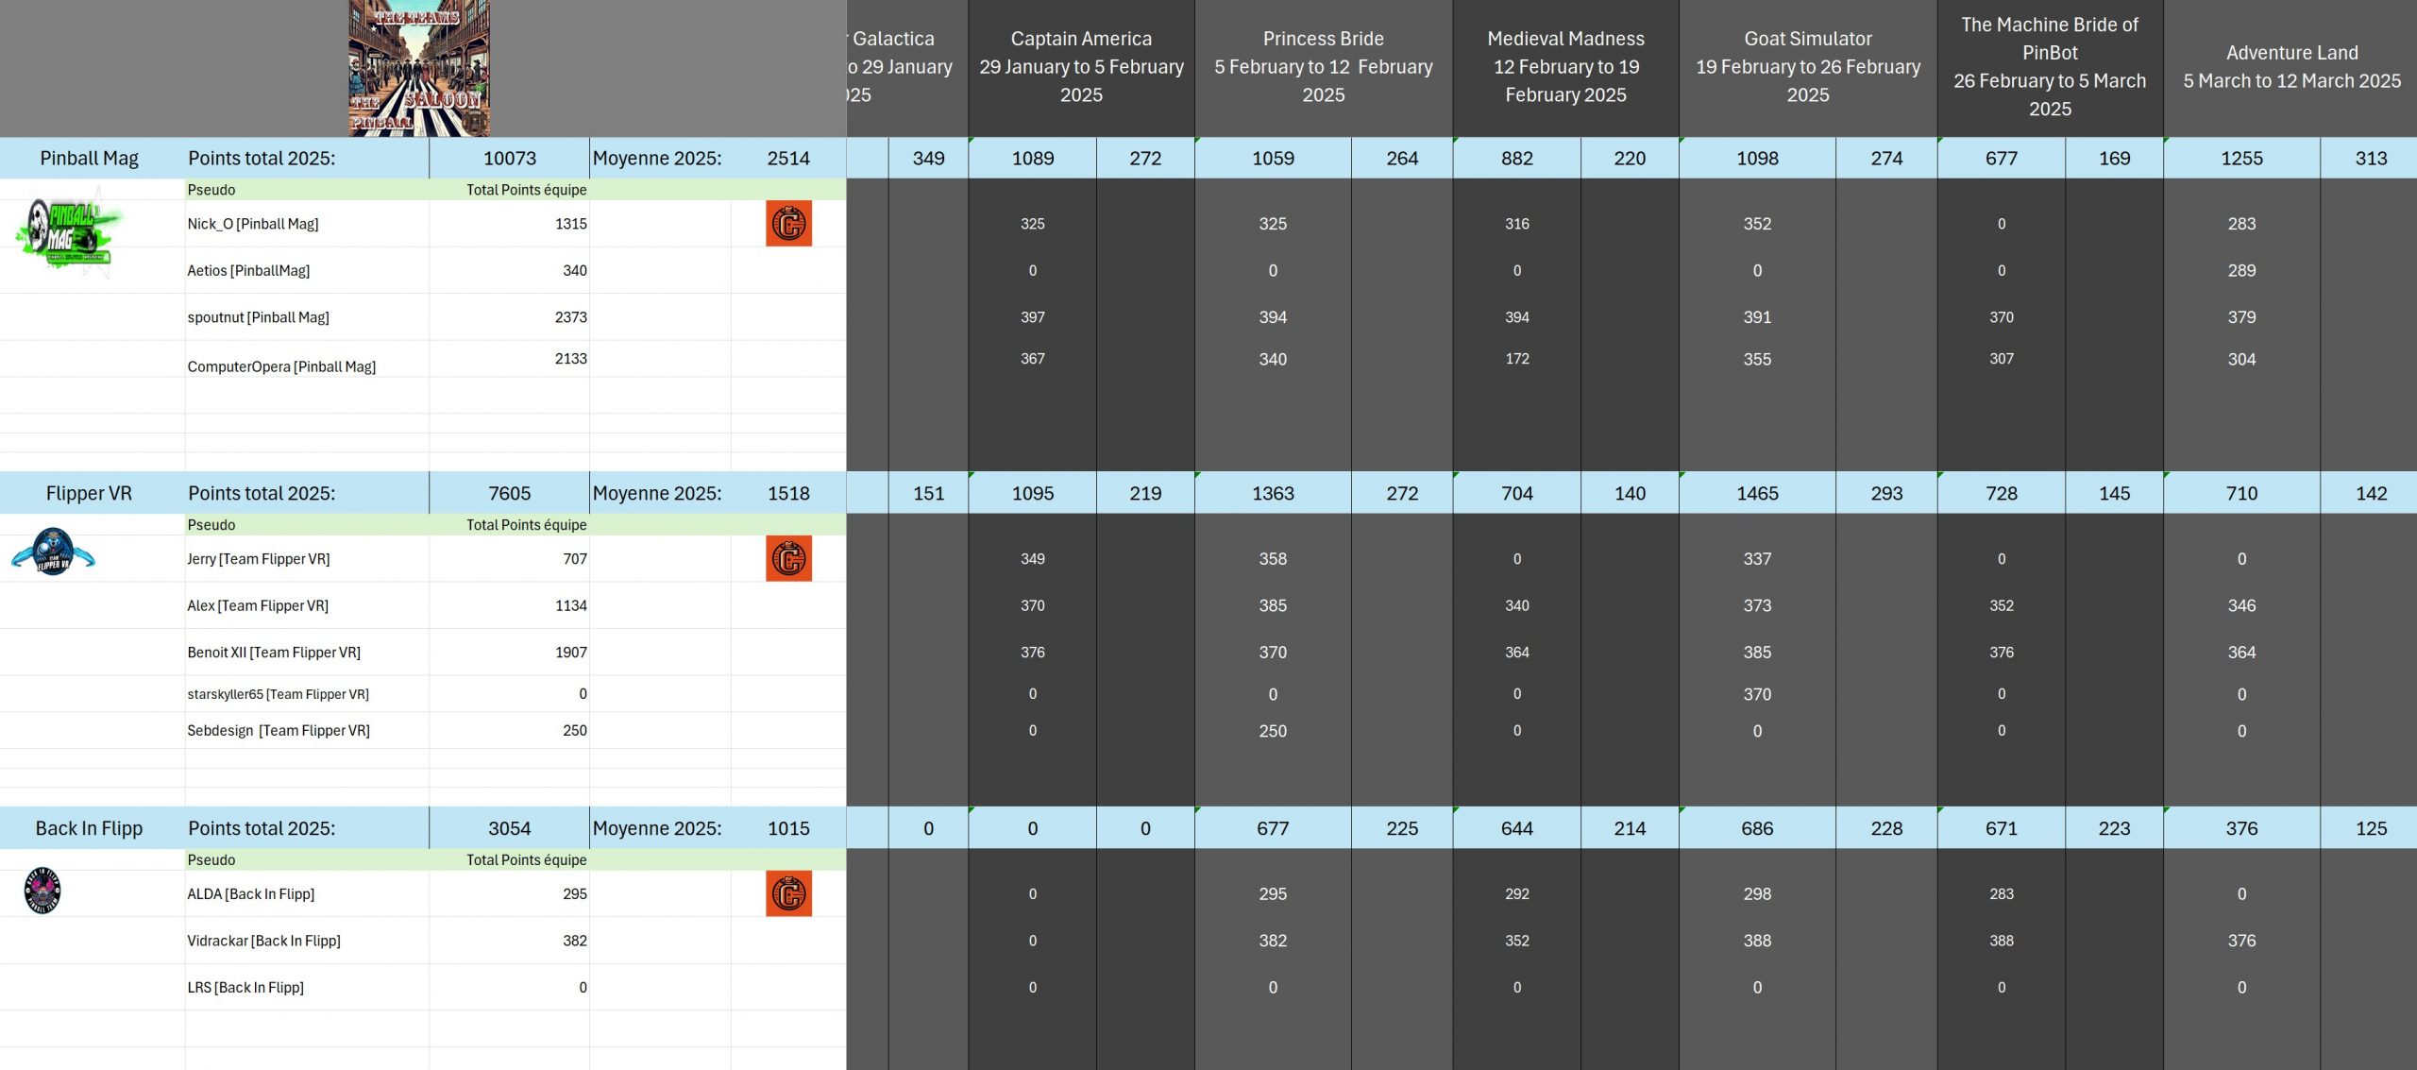Click the orange G icon in Flipper VR section
Image resolution: width=2417 pixels, height=1070 pixels.
(x=788, y=559)
